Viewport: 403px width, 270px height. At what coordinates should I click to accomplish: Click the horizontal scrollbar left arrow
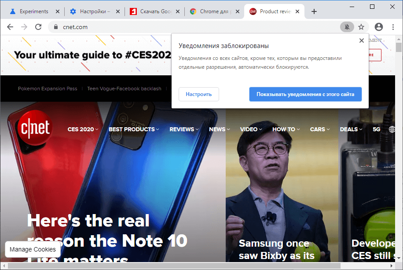(4, 266)
